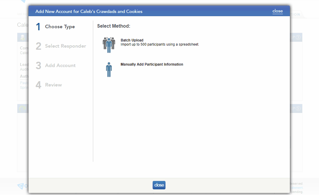Click the dialog title bar text
The height and width of the screenshot is (195, 319).
click(x=89, y=11)
